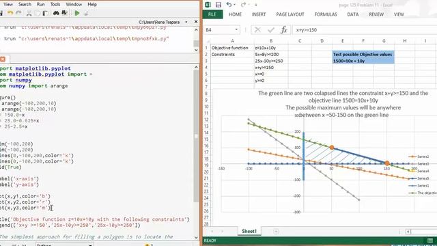Click the Redo icon in the Python editor toolbar
The width and height of the screenshot is (437, 246).
coord(18,13)
